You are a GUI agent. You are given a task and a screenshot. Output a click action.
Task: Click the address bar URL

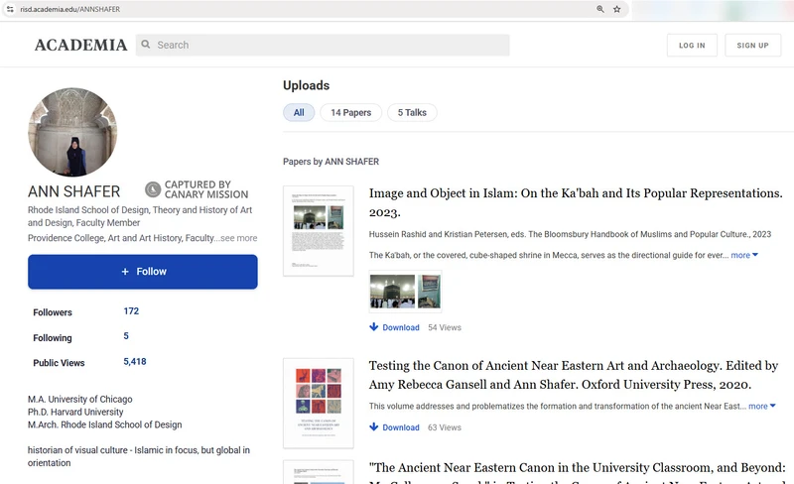tap(69, 9)
